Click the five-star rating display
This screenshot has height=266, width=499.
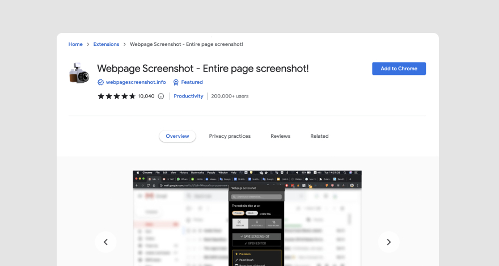tap(116, 96)
